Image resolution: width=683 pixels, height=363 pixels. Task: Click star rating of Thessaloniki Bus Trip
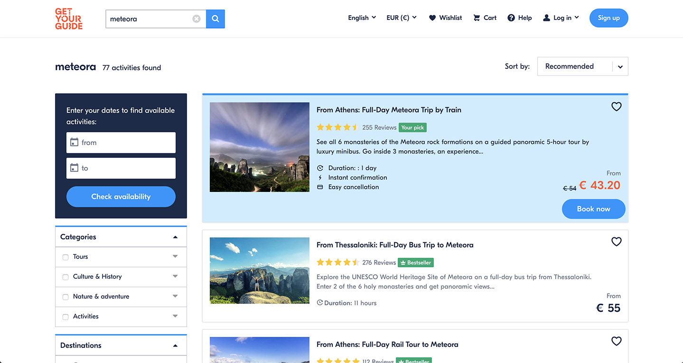point(337,263)
